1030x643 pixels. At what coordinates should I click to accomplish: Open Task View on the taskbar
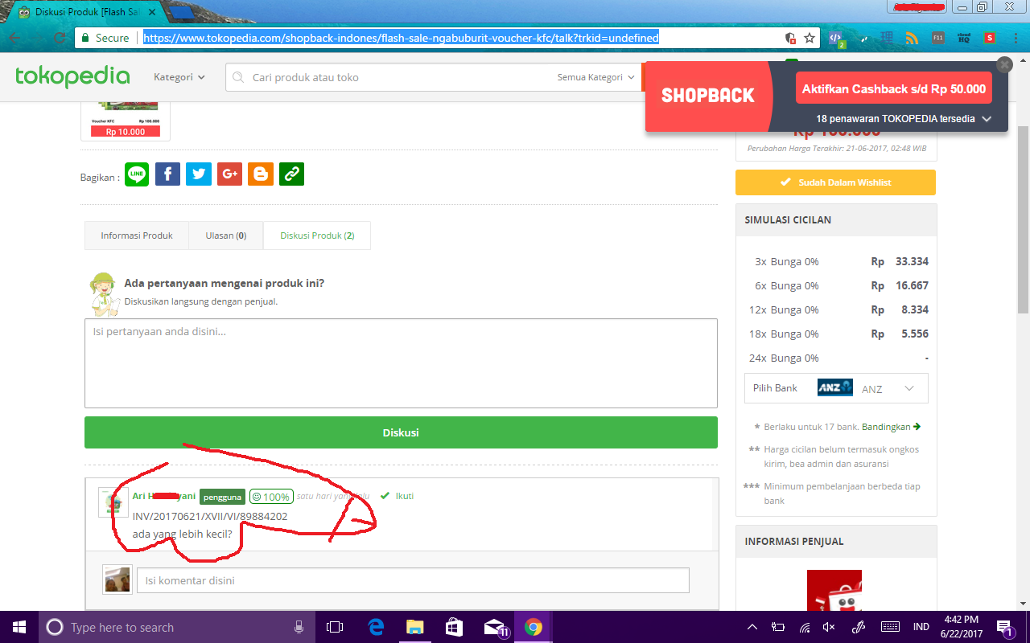coord(335,627)
